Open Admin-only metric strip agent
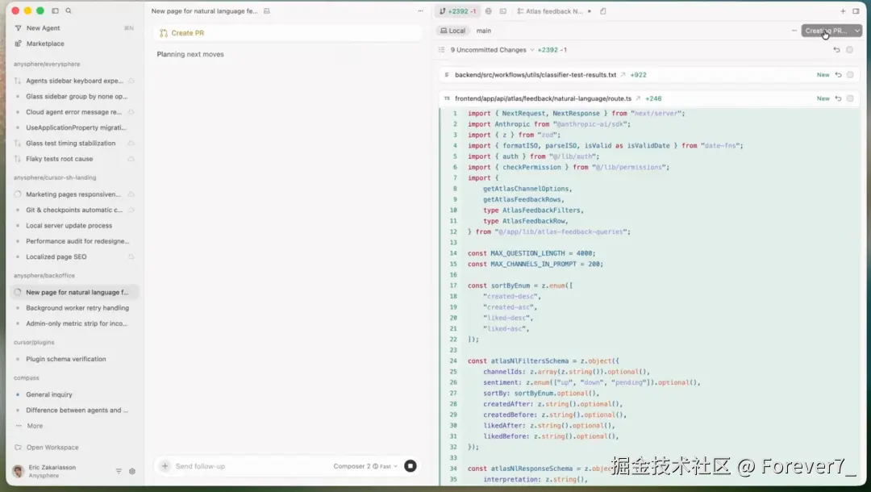871x492 pixels. 74,323
